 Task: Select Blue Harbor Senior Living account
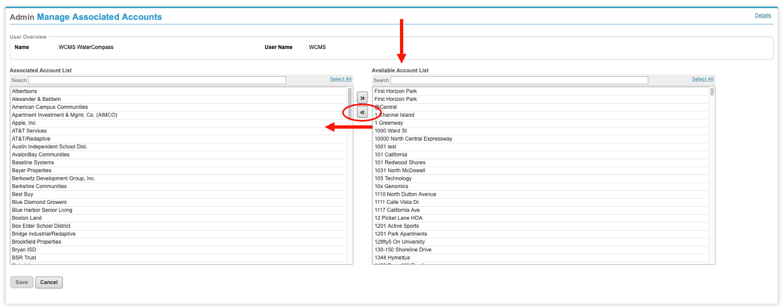[178, 210]
